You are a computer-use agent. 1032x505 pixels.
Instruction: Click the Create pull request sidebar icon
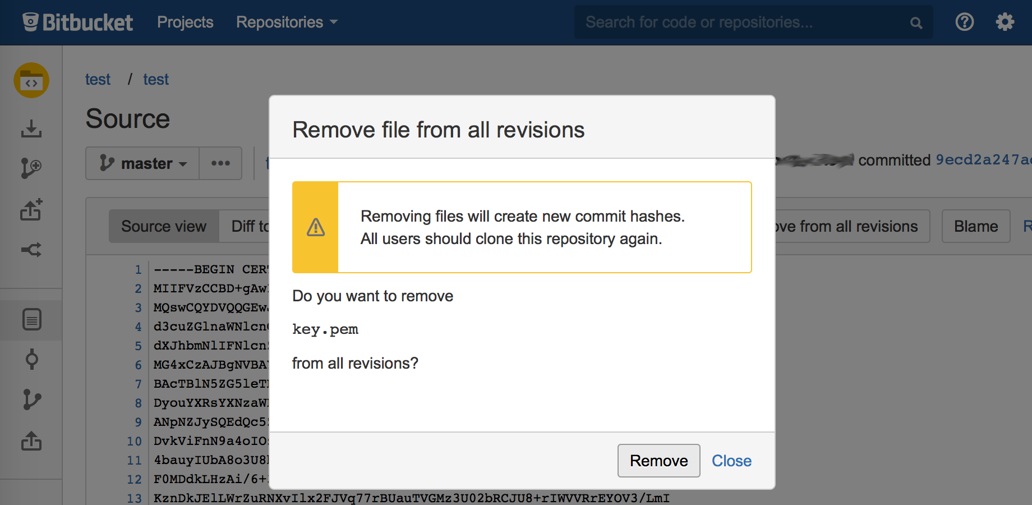tap(31, 209)
